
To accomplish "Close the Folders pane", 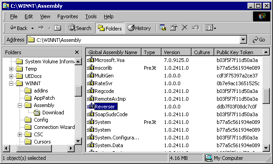I will click(77, 52).
